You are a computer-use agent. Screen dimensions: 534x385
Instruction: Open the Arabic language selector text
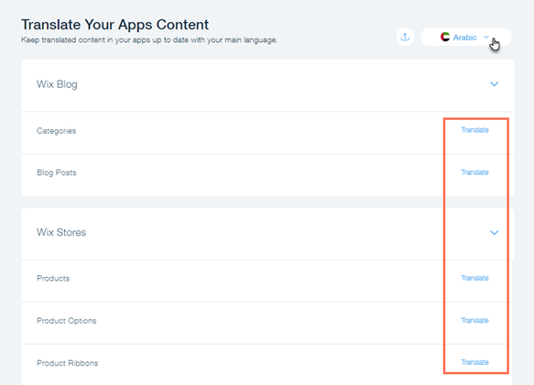(464, 38)
